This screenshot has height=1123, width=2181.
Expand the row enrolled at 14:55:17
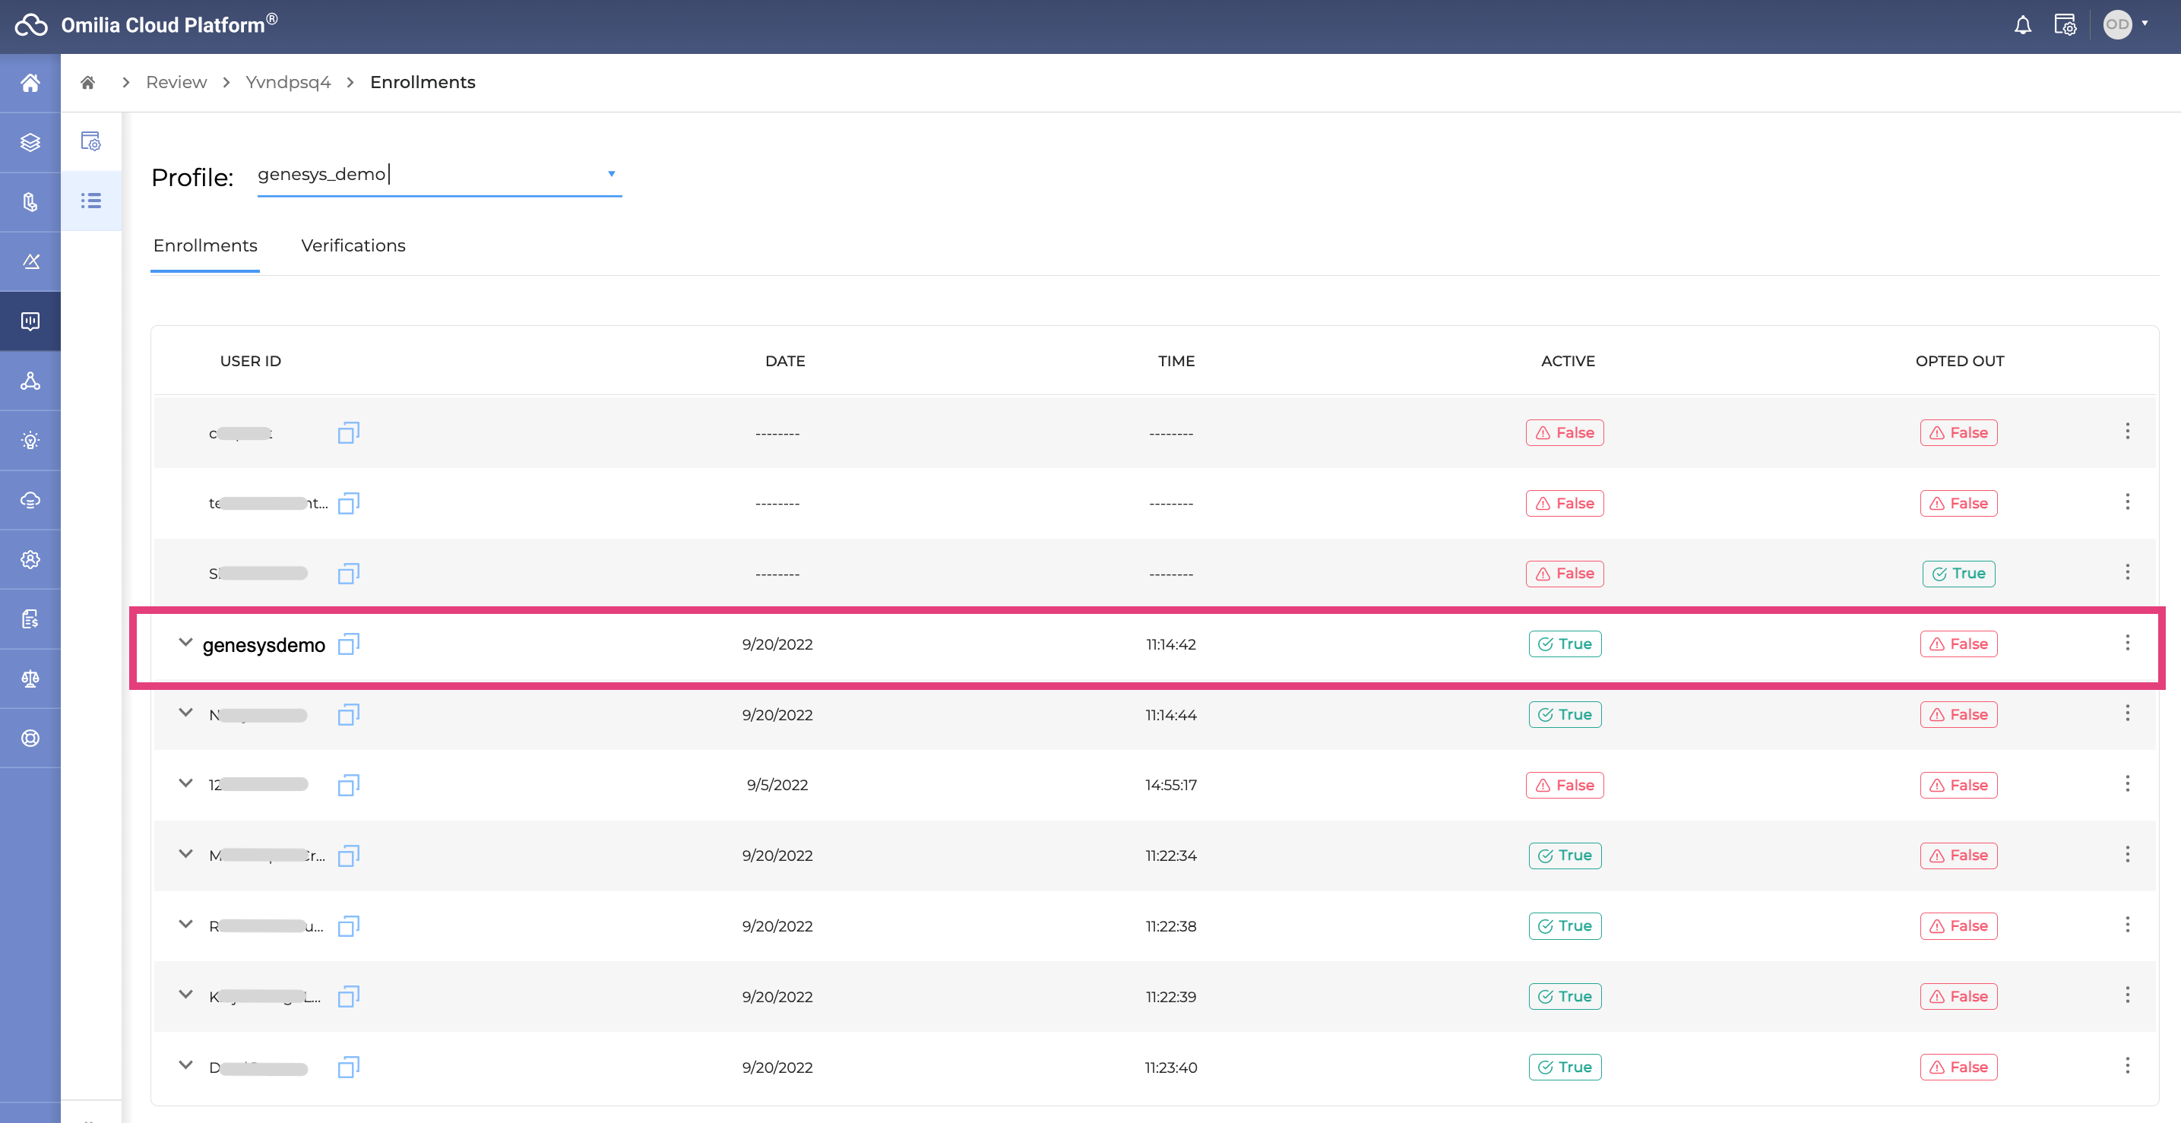tap(185, 783)
